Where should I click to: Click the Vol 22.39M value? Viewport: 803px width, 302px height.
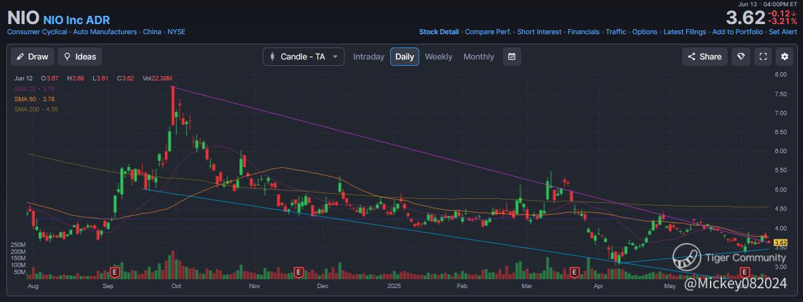coord(158,78)
